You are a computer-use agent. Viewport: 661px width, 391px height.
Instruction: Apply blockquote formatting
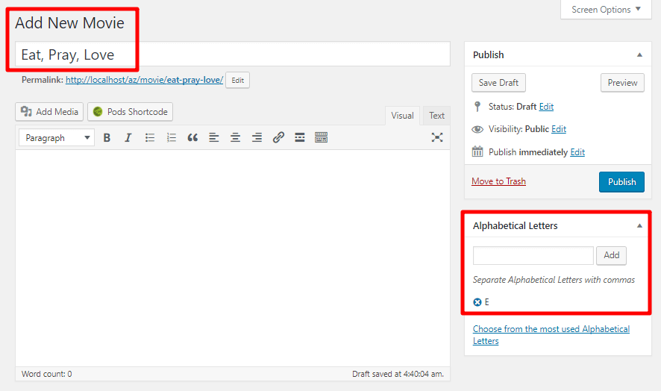point(192,137)
